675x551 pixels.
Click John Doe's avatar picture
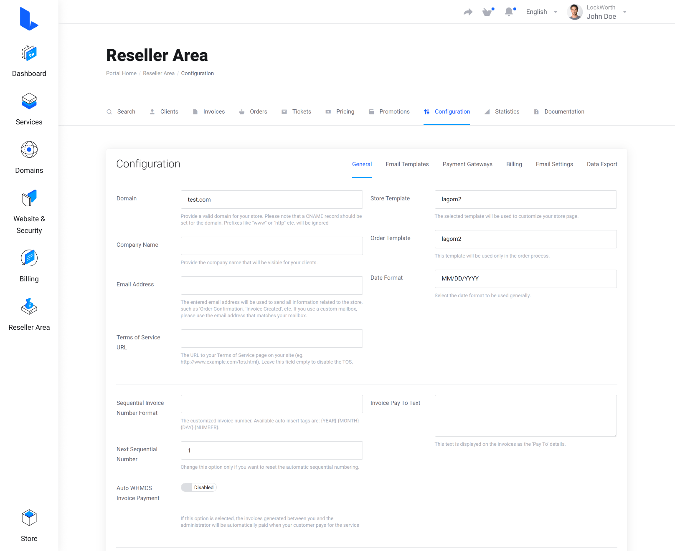575,12
